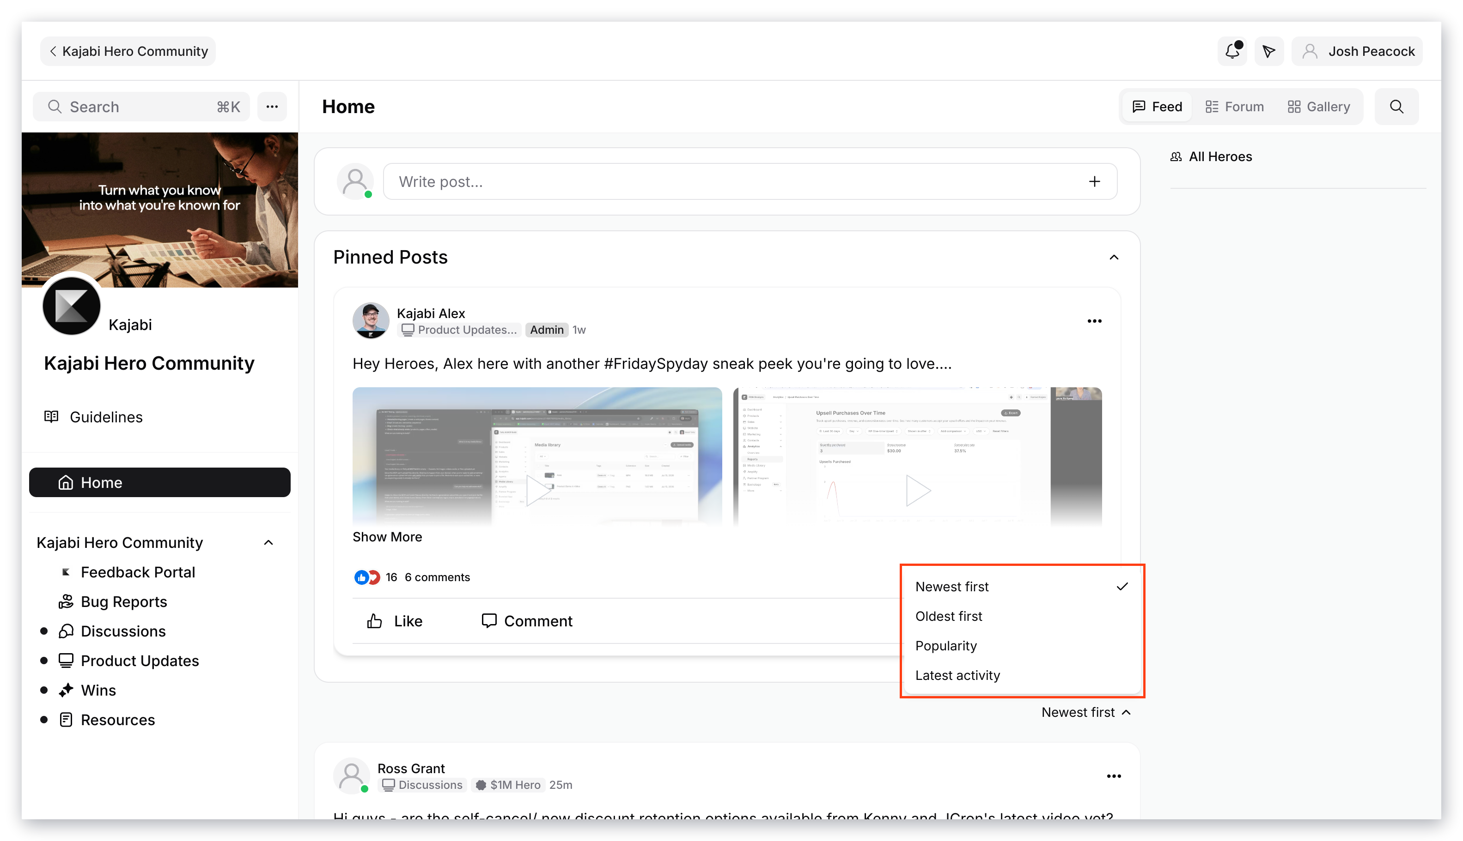Expand post with Show More
Viewport: 1463px width, 841px height.
pos(387,537)
